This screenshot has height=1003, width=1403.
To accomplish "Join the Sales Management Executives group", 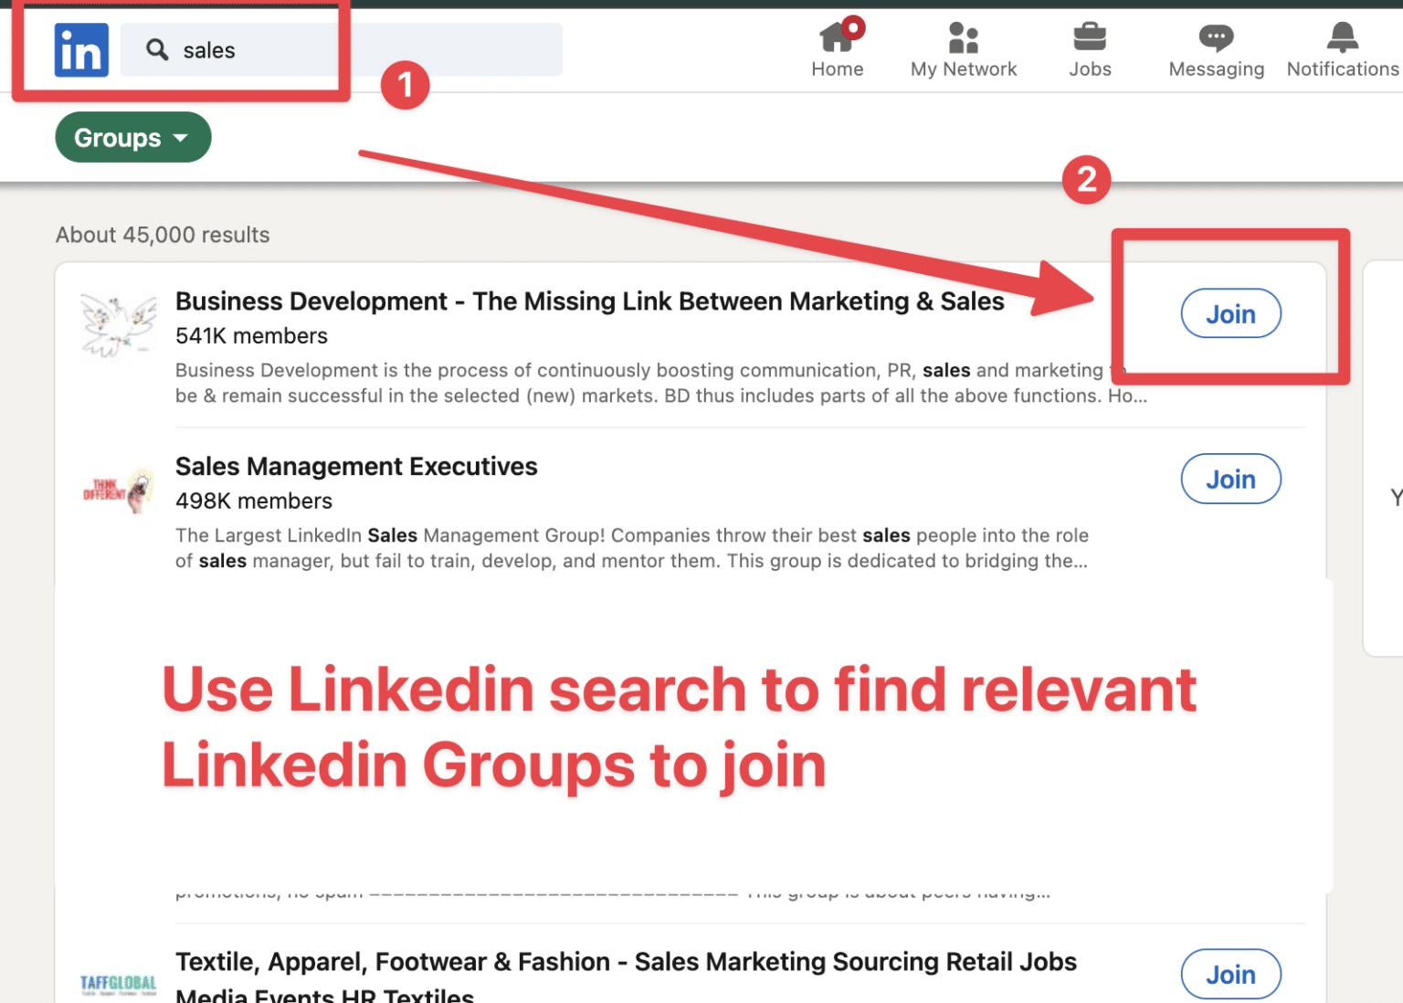I will [1230, 479].
